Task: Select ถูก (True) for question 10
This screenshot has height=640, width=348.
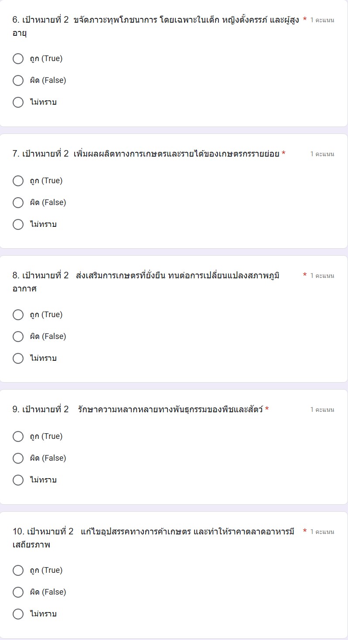Action: pos(18,570)
